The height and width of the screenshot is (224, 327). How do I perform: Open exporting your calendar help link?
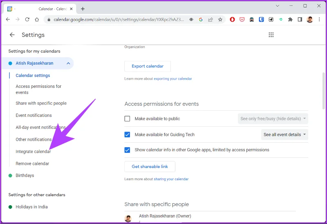click(x=172, y=78)
